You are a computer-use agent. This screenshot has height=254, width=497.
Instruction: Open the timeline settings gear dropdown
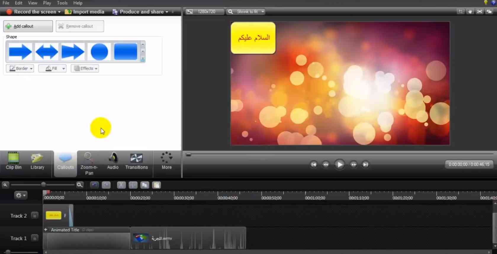click(20, 195)
